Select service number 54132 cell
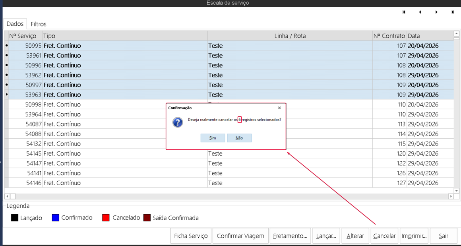The height and width of the screenshot is (246, 461). [x=25, y=144]
